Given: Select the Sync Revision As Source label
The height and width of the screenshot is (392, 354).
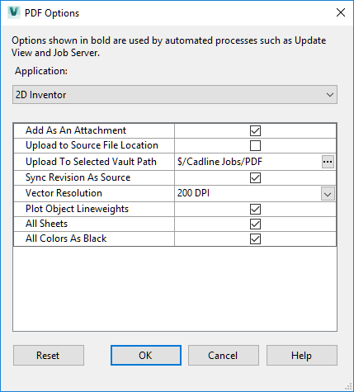Looking at the screenshot, I should coord(78,177).
